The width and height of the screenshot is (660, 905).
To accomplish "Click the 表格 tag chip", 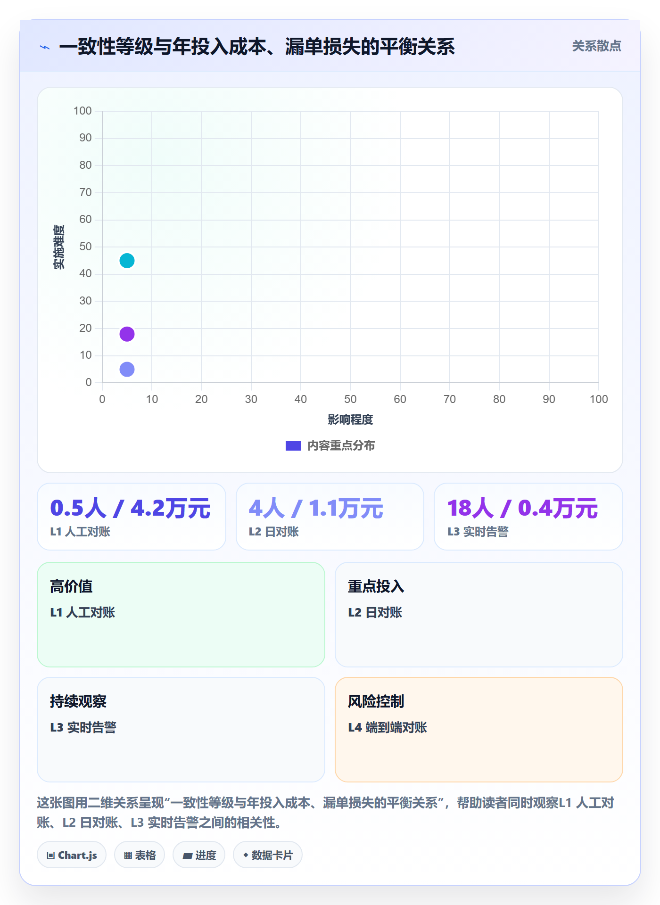I will point(140,855).
